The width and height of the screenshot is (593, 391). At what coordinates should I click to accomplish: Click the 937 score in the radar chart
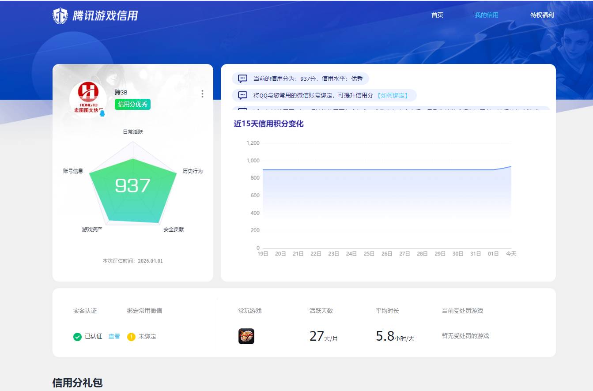click(132, 186)
